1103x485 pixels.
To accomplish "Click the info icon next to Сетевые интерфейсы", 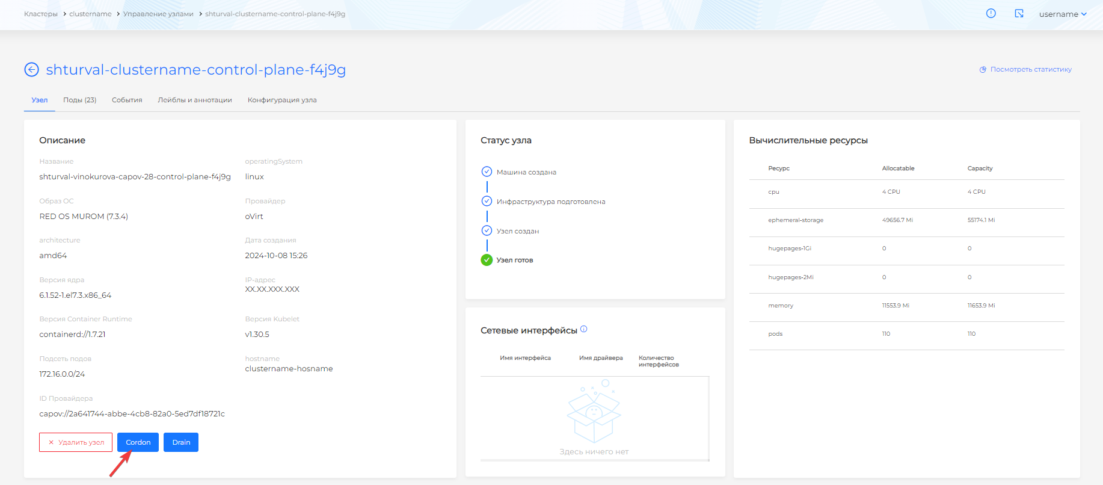I will click(x=583, y=329).
